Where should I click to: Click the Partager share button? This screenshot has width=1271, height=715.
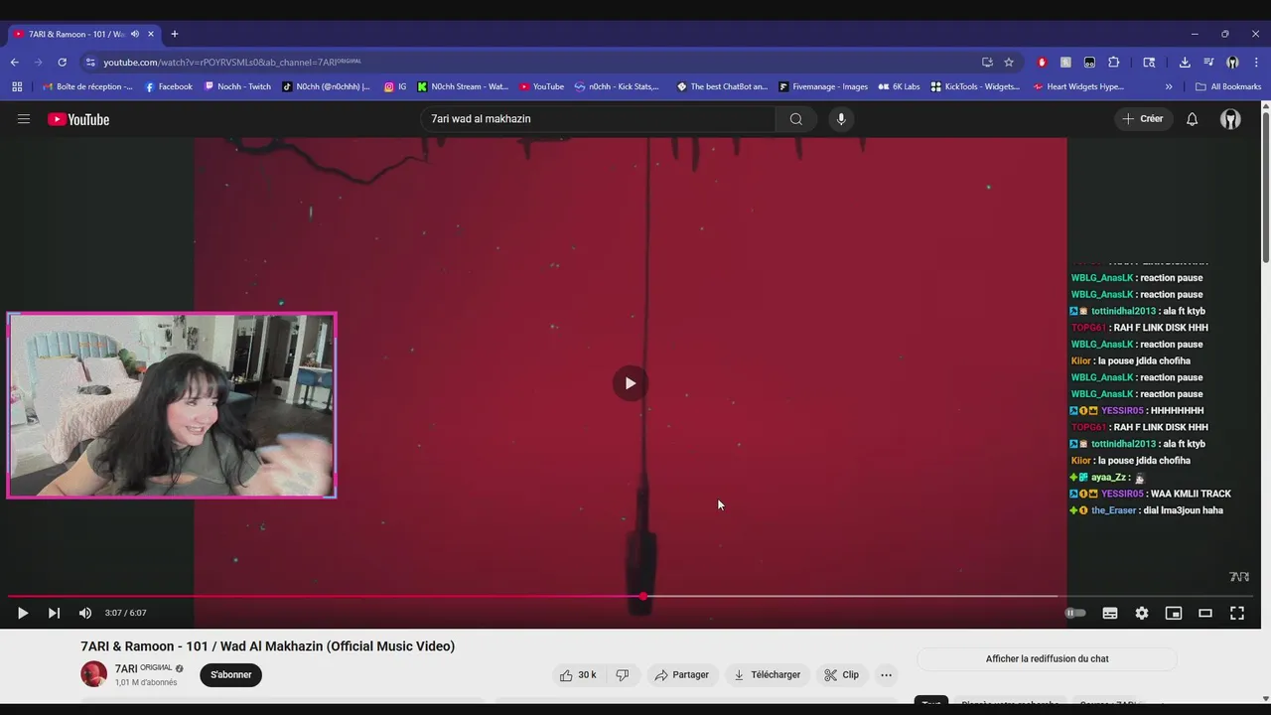pyautogui.click(x=681, y=675)
